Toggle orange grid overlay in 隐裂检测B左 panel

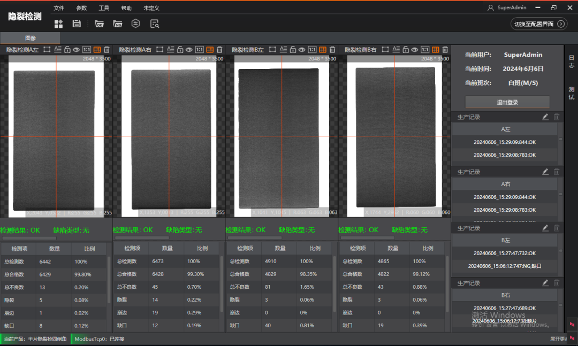tap(322, 49)
